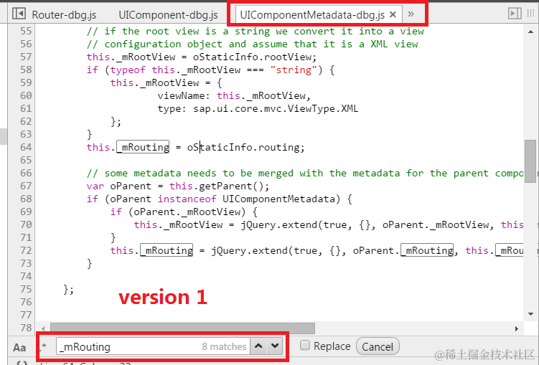Click the comment on line 66
539x365 pixels.
point(305,173)
